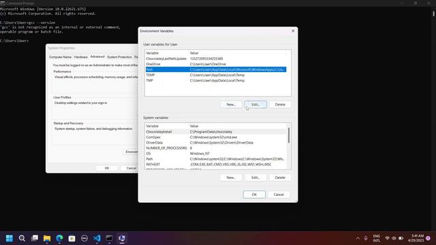436x245 pixels.
Task: Select the ComSpec system variable
Action: pos(216,137)
